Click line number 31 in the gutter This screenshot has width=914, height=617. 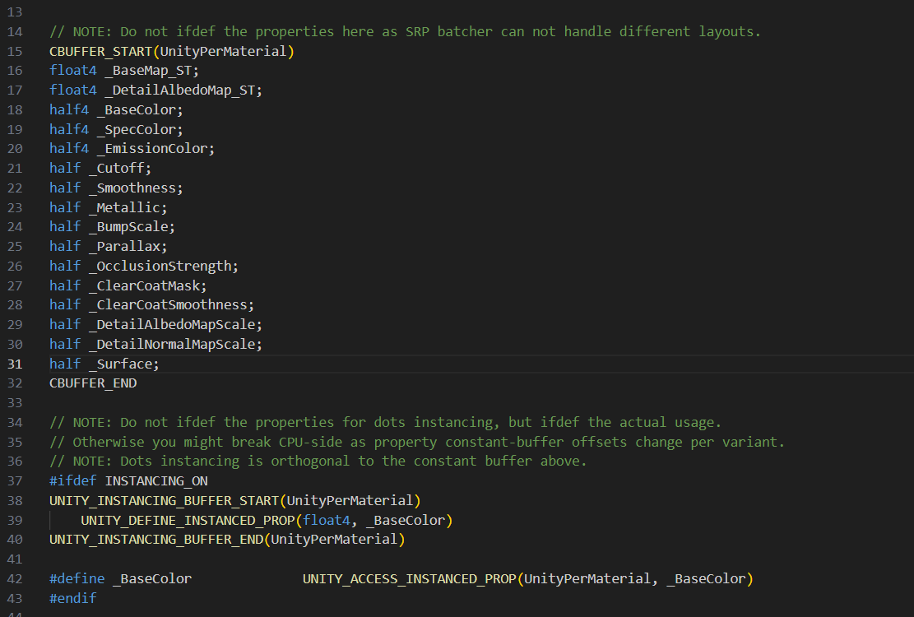(x=17, y=364)
